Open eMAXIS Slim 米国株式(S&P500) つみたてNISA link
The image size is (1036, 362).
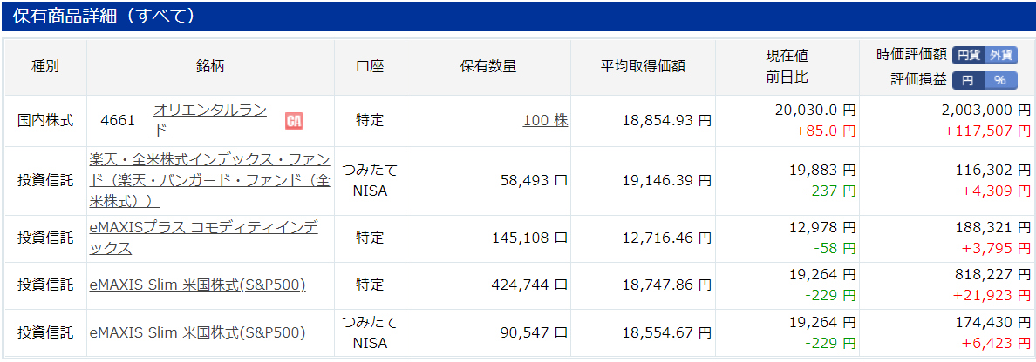[x=198, y=333]
